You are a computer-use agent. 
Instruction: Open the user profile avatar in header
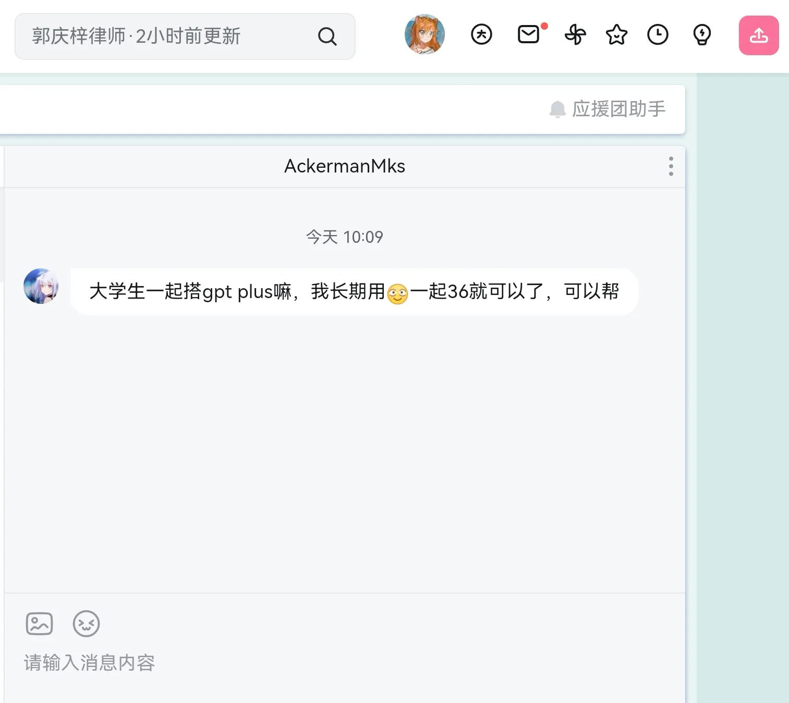point(424,35)
